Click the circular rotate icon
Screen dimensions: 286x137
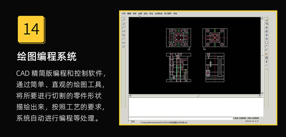point(266,39)
